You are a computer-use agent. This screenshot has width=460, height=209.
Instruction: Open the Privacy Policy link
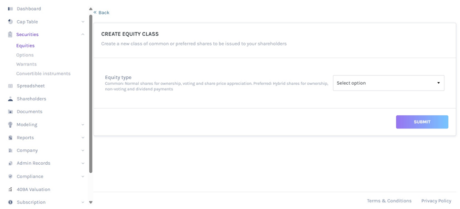pyautogui.click(x=436, y=201)
